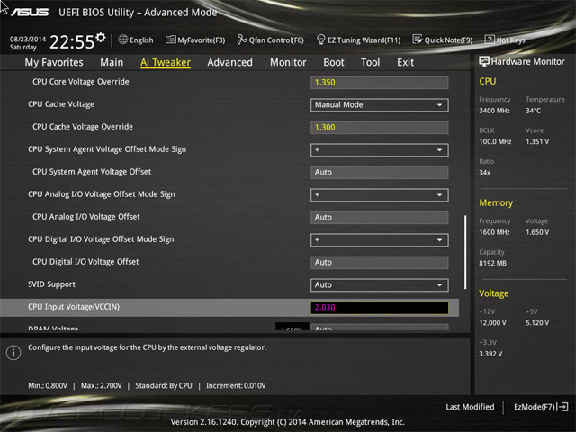Switch to the Main tab

tap(112, 62)
